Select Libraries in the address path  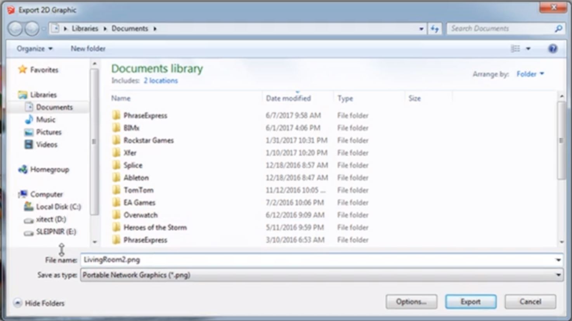coord(85,29)
